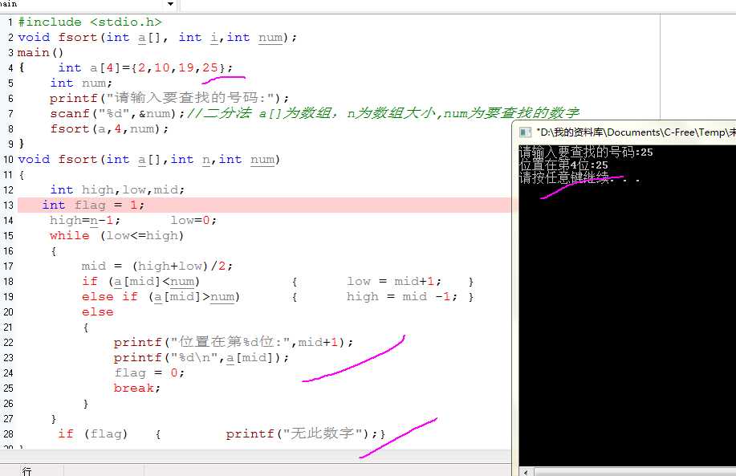Image resolution: width=736 pixels, height=476 pixels.
Task: Click the 'if (flag)' condition on line 28
Action: 92,433
